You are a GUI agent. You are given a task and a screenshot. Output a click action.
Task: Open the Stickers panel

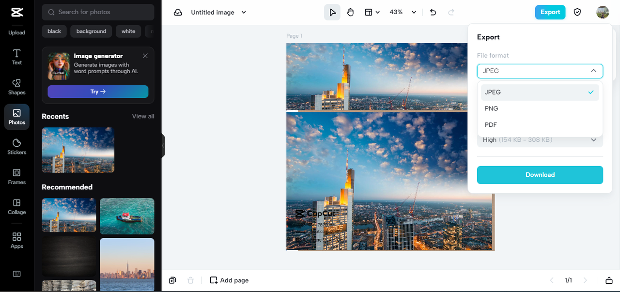(x=16, y=147)
